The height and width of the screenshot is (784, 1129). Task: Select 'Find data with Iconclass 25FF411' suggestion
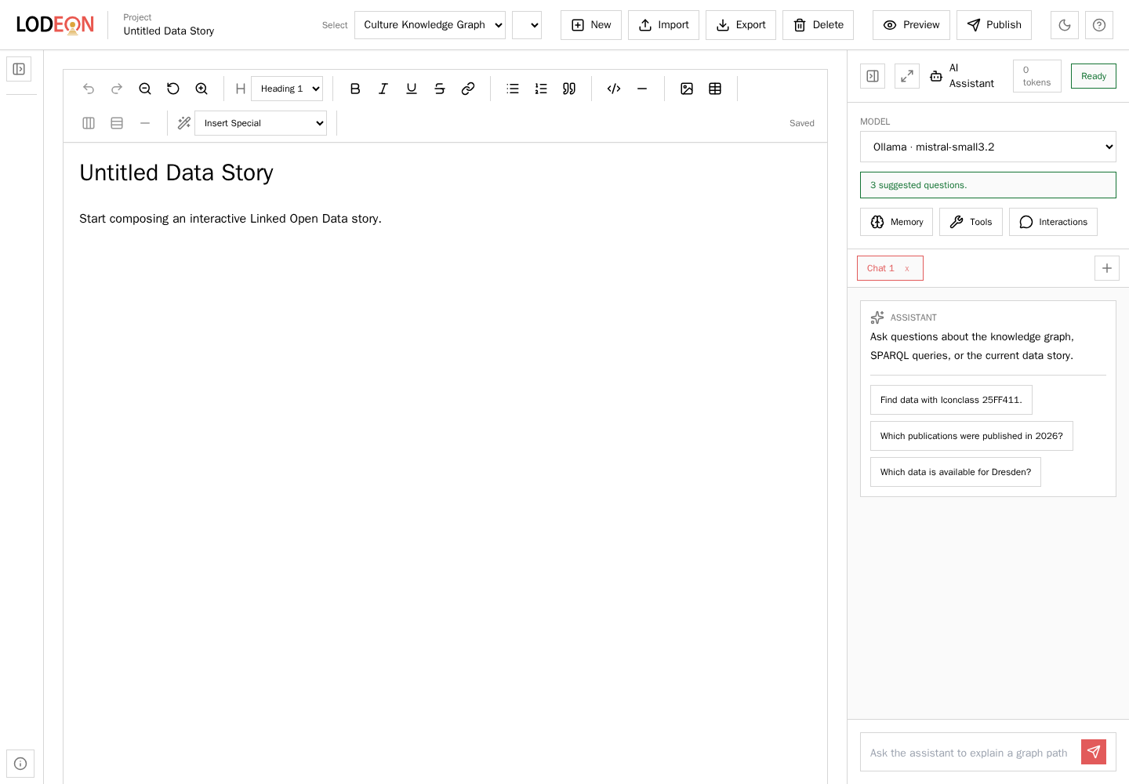(x=951, y=400)
